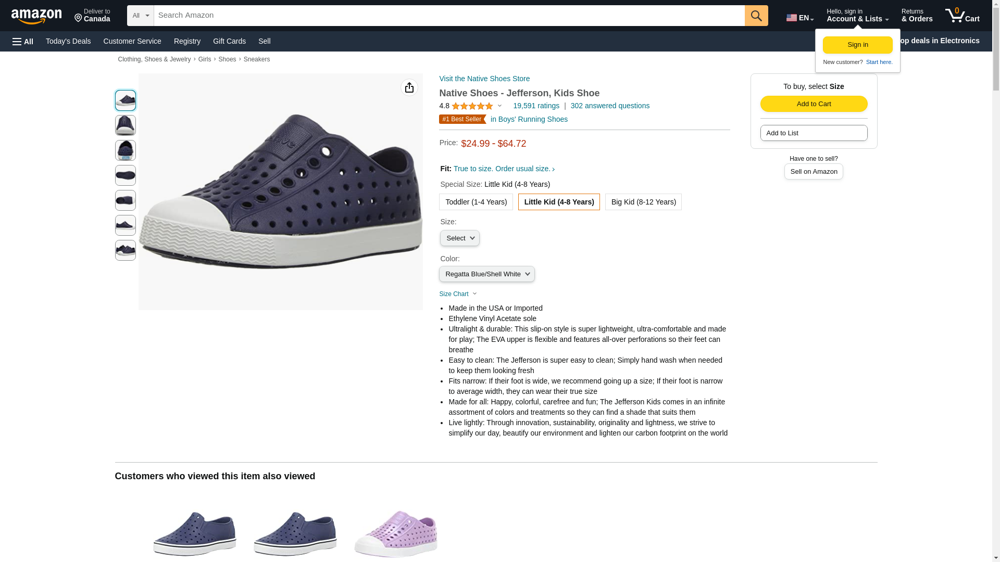The width and height of the screenshot is (1000, 562).
Task: Select Big Kid (8-12 Years) size option
Action: pos(643,202)
